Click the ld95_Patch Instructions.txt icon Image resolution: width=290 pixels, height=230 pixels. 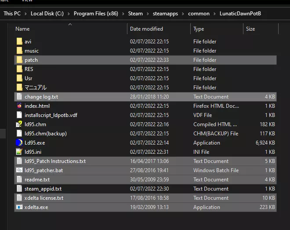click(x=19, y=161)
